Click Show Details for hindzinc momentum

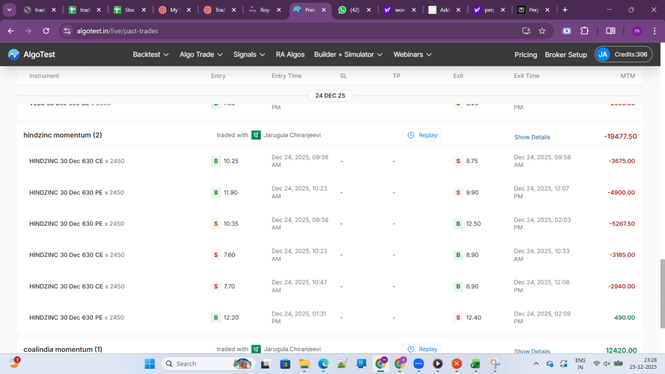532,137
